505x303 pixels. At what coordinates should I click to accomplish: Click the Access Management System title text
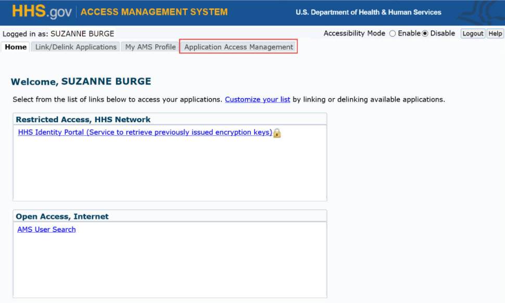[154, 12]
